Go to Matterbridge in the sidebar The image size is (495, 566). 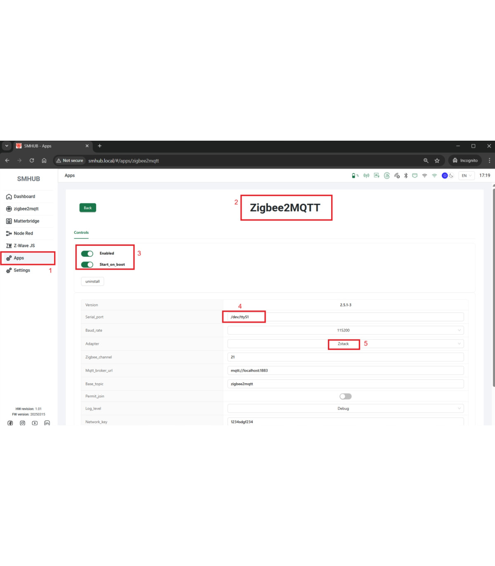coord(26,221)
